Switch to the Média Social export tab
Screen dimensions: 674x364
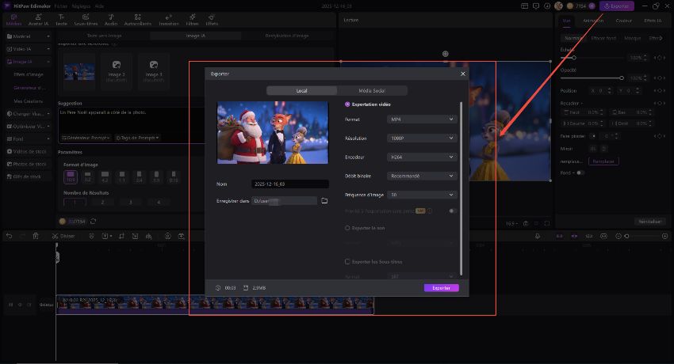click(372, 90)
